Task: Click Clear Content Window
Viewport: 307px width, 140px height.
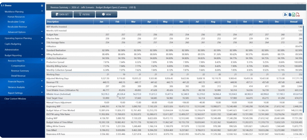Action: click(15, 99)
